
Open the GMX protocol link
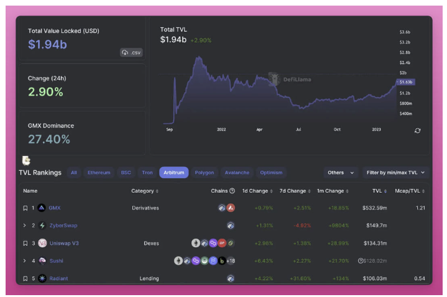click(x=55, y=208)
